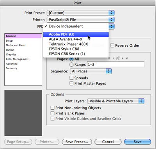Go to first page navigation icon
Image resolution: width=156 pixels, height=149 pixels.
(109, 58)
